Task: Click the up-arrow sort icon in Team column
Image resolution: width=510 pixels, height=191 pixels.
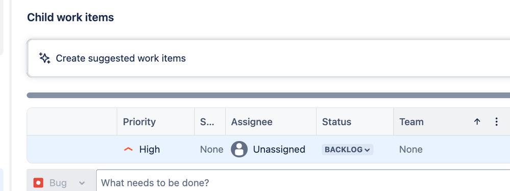Action: tap(477, 122)
